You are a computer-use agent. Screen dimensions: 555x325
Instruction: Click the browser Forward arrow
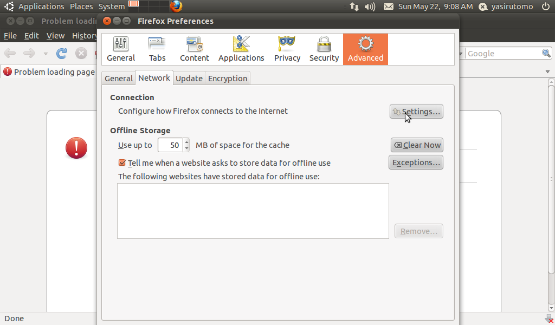[29, 54]
